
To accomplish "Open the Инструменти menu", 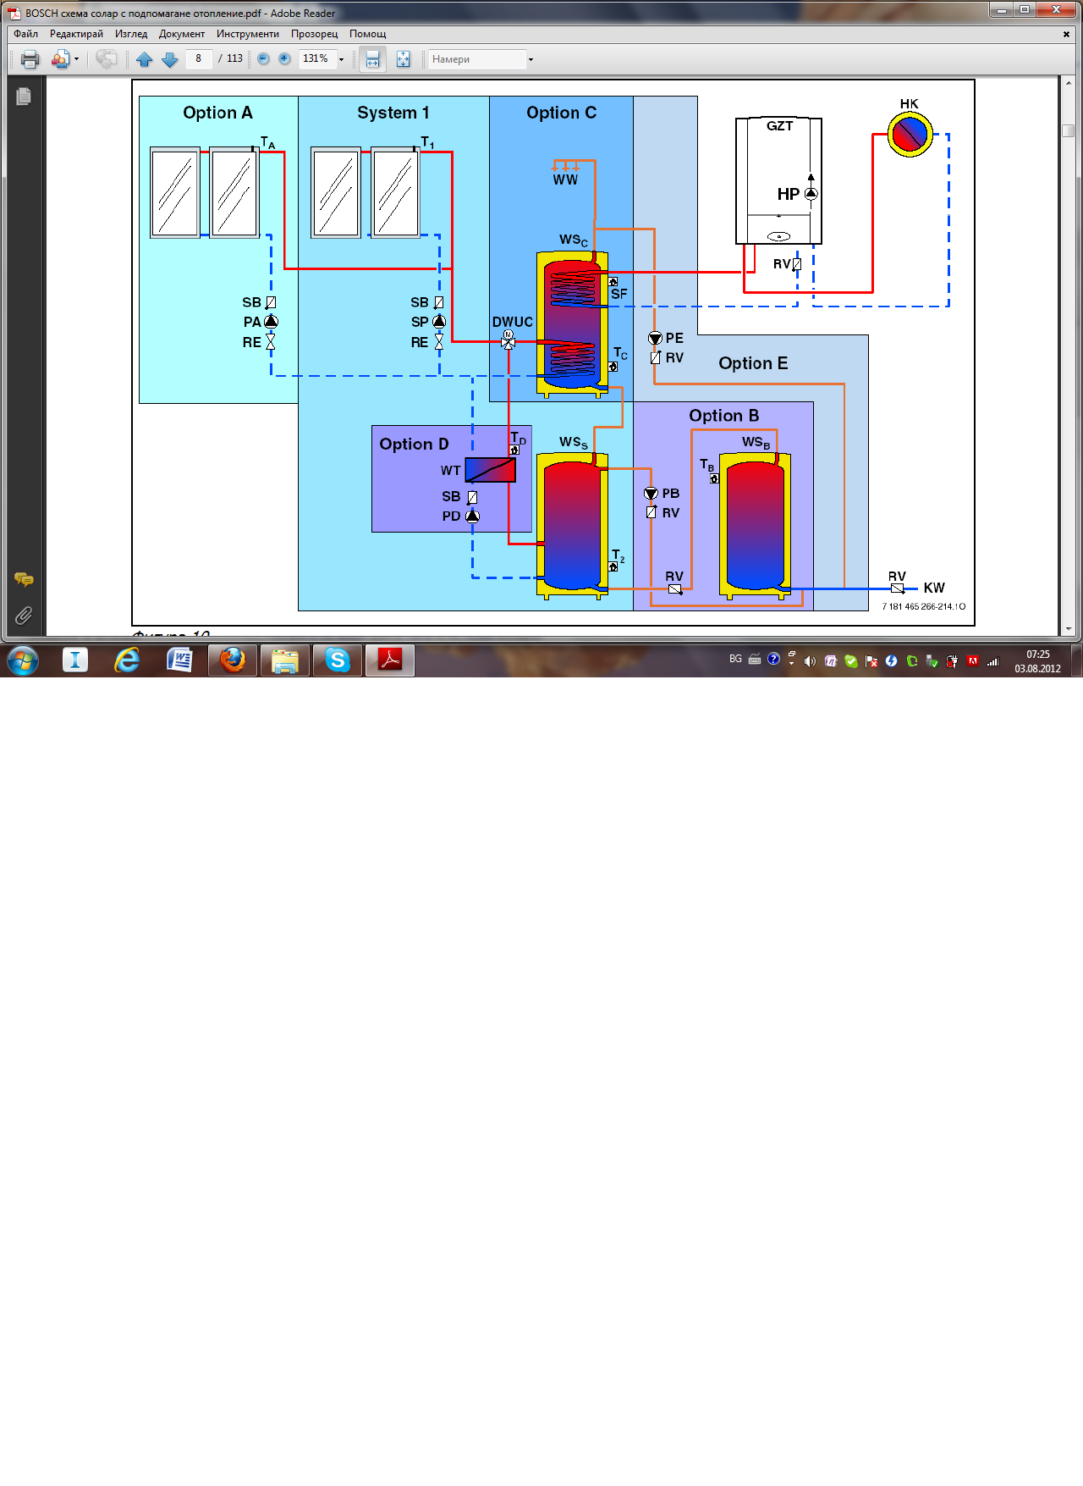I will (247, 34).
